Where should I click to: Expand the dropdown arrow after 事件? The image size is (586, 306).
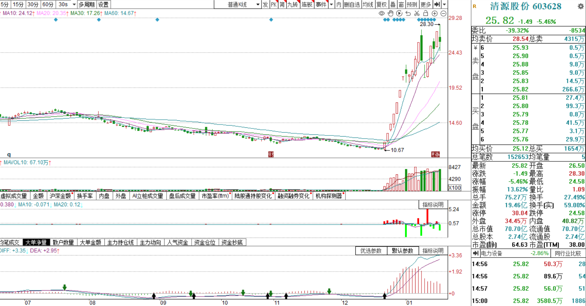pos(331,5)
